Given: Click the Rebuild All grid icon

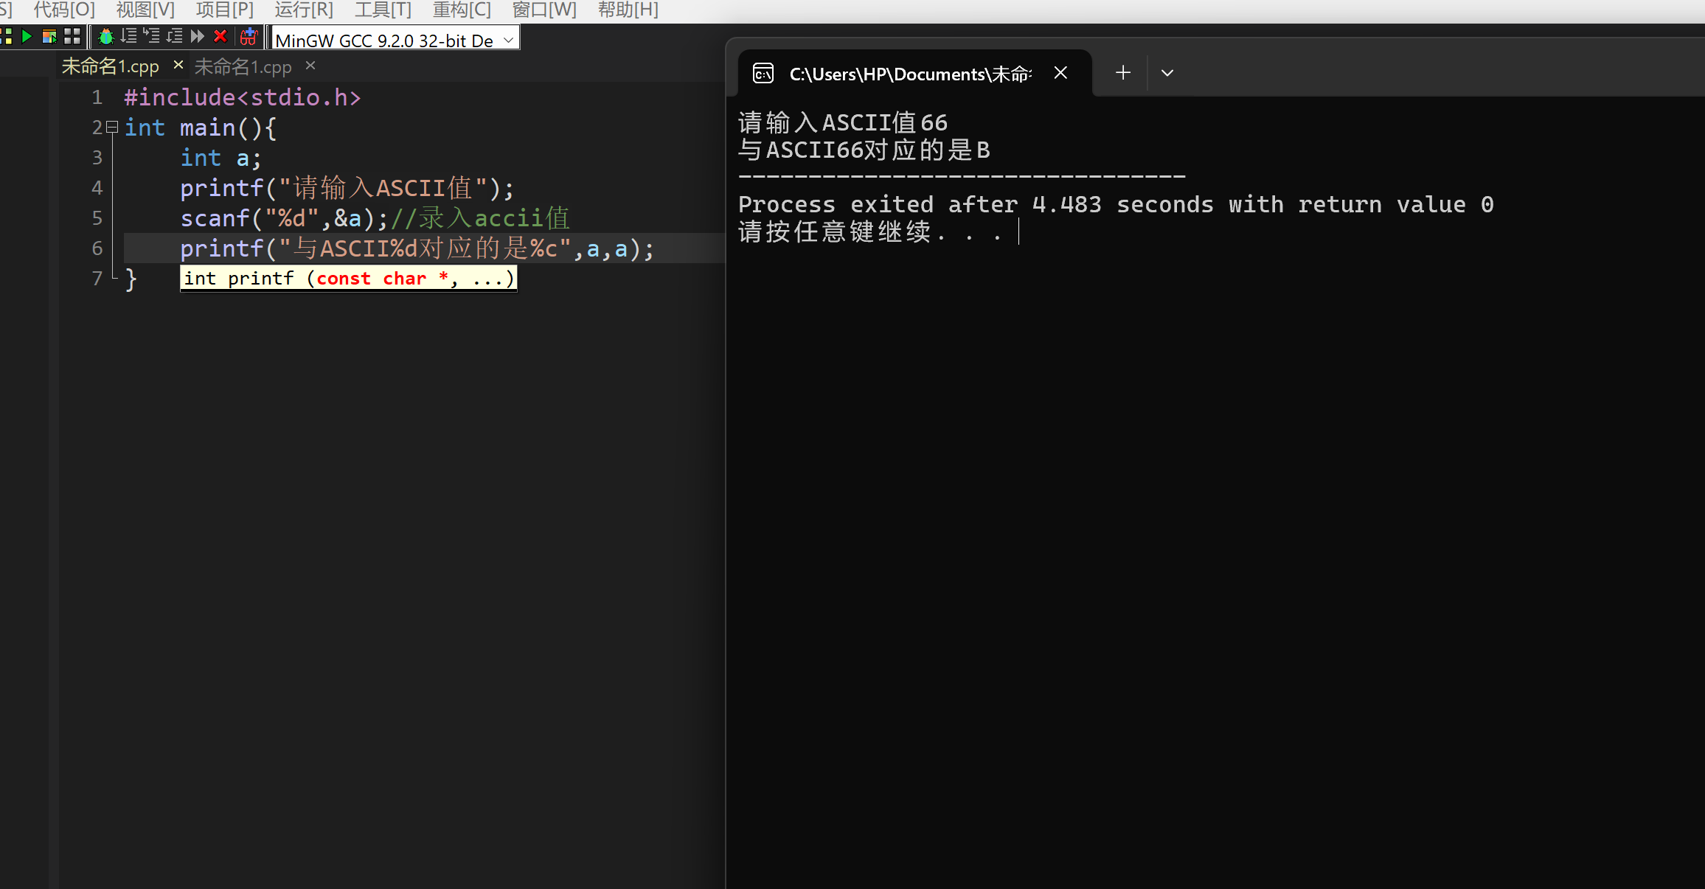Looking at the screenshot, I should (x=72, y=36).
